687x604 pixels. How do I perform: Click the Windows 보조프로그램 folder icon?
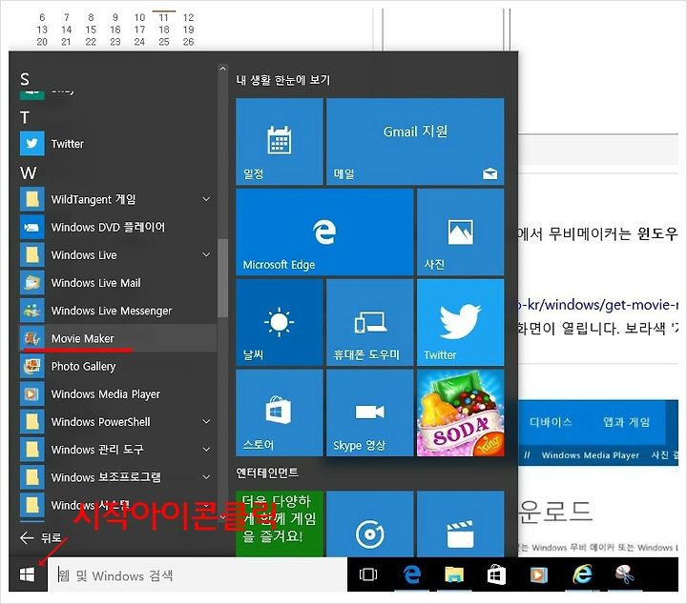(x=32, y=477)
